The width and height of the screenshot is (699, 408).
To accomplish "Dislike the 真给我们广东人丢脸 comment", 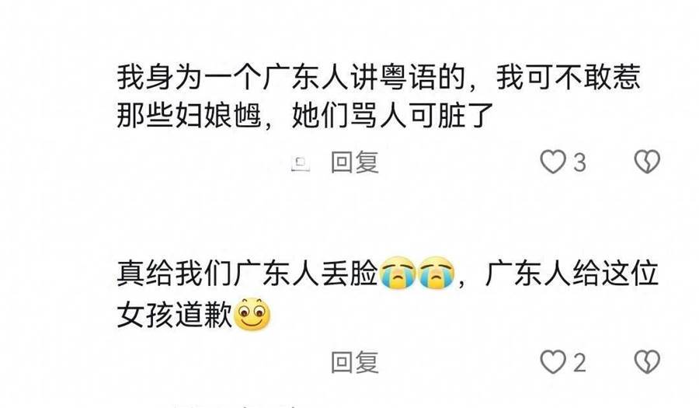I will (647, 361).
